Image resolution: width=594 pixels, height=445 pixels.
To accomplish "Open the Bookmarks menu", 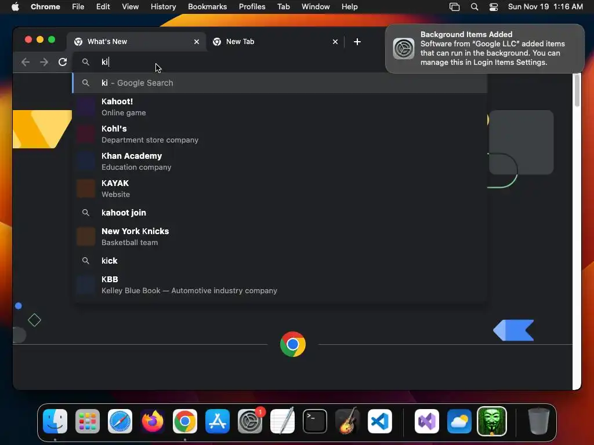I will pyautogui.click(x=207, y=7).
